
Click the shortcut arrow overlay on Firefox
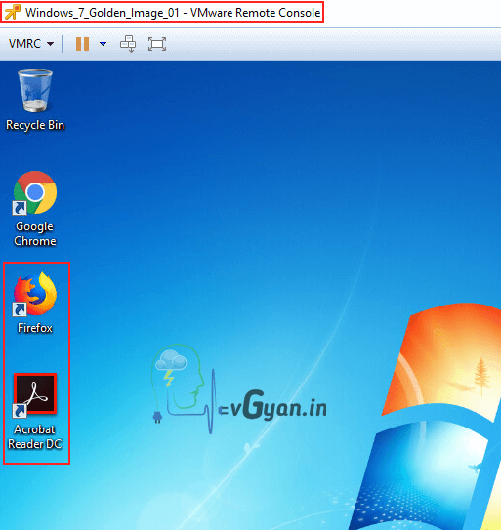pos(20,309)
